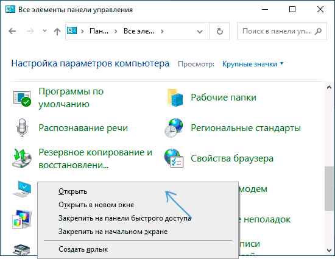Expand chevron after Пан... breadcrumb
The height and width of the screenshot is (259, 335).
[116, 32]
